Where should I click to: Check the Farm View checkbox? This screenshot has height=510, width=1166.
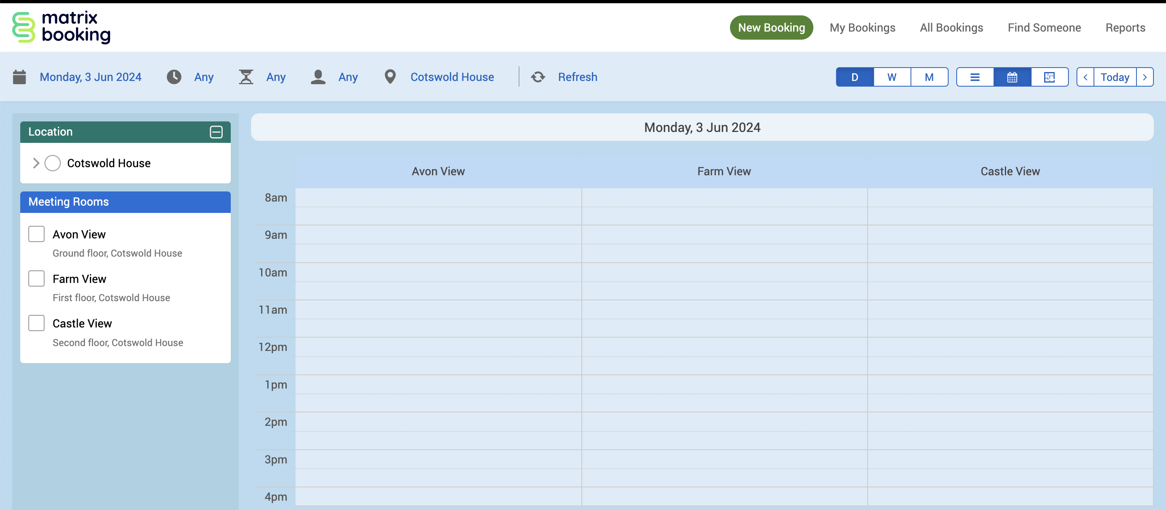(36, 279)
